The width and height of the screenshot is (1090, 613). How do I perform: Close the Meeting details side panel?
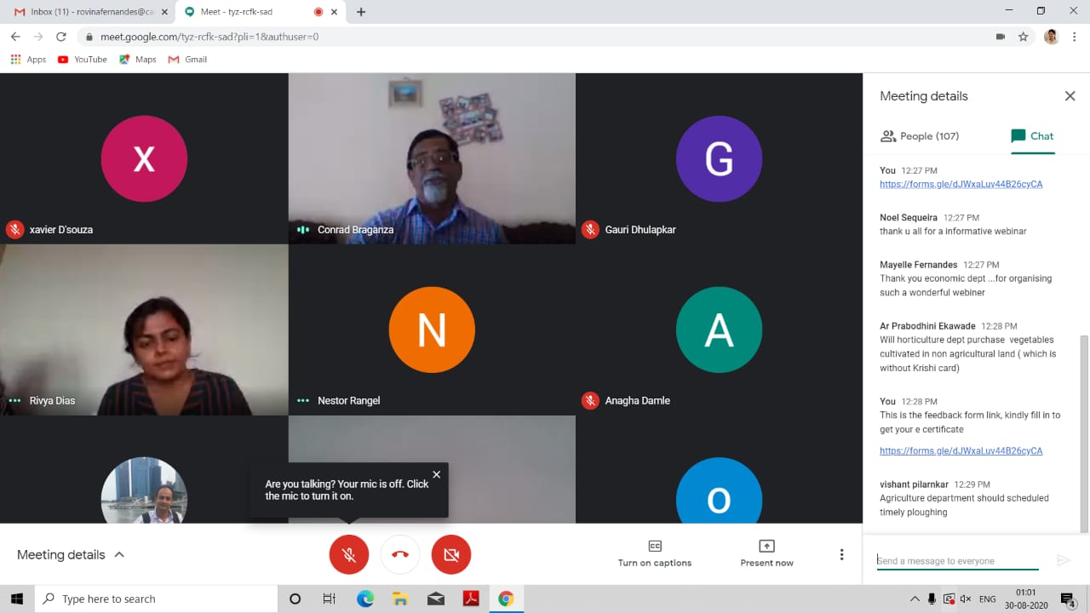click(x=1070, y=96)
